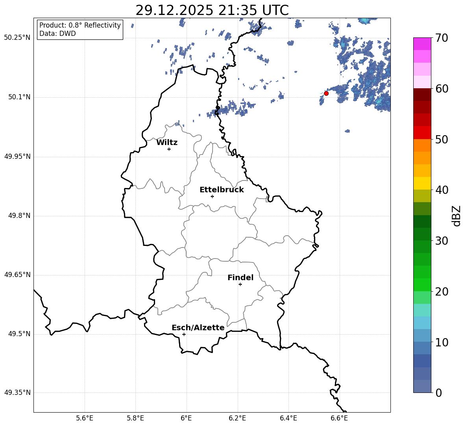Image resolution: width=466 pixels, height=426 pixels.
Task: Click the 6.2°E longitude label
Action: [x=237, y=418]
